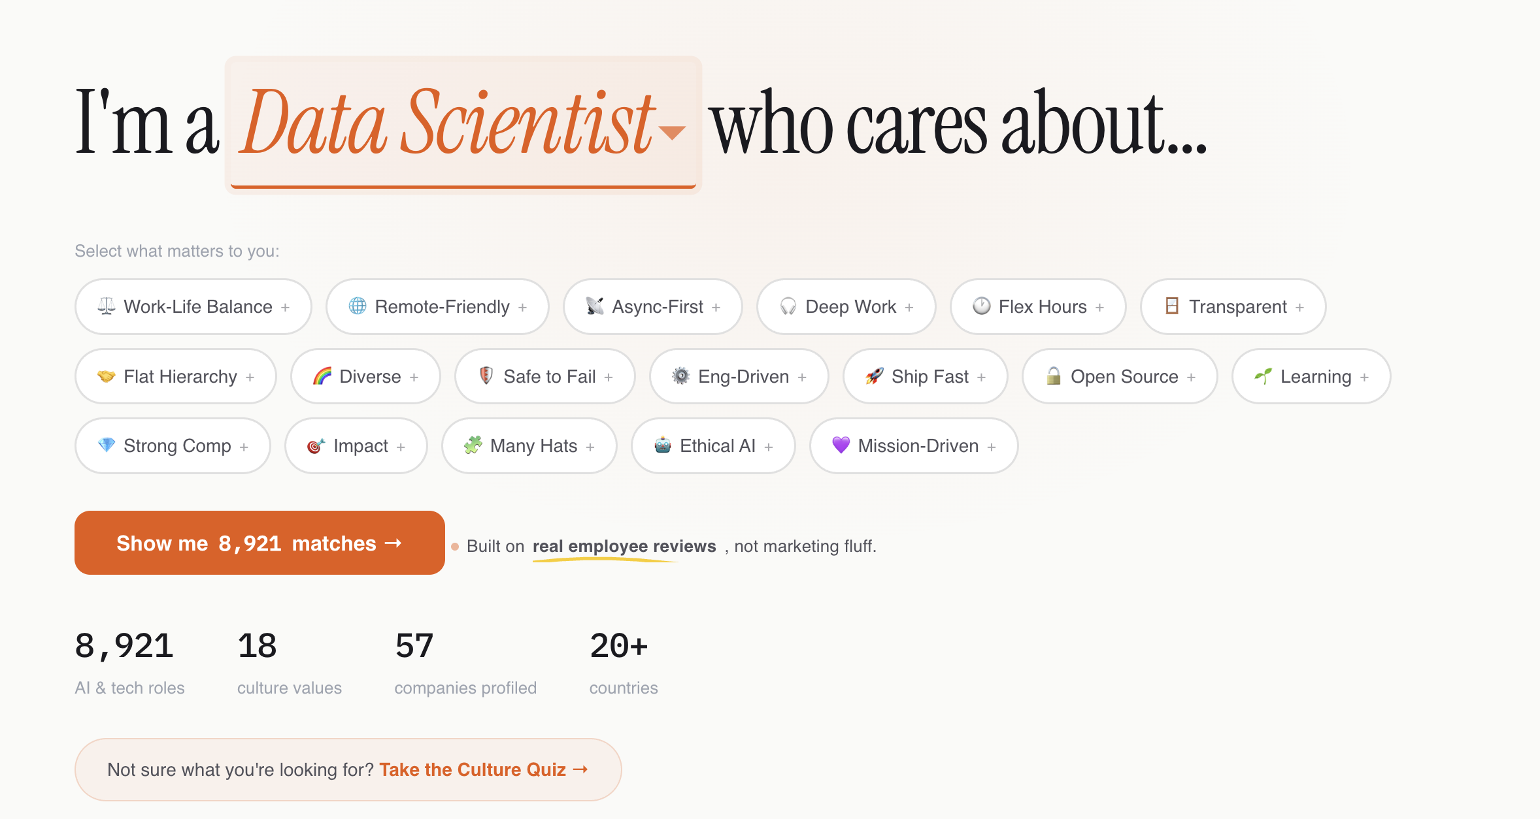Add the Learning value with its plus sign

coord(1365,376)
